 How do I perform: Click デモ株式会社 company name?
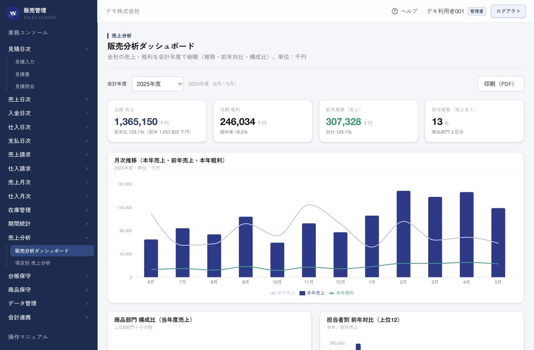click(x=123, y=11)
